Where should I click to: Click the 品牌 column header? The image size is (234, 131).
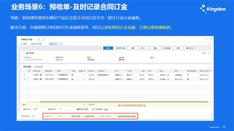pos(59,71)
